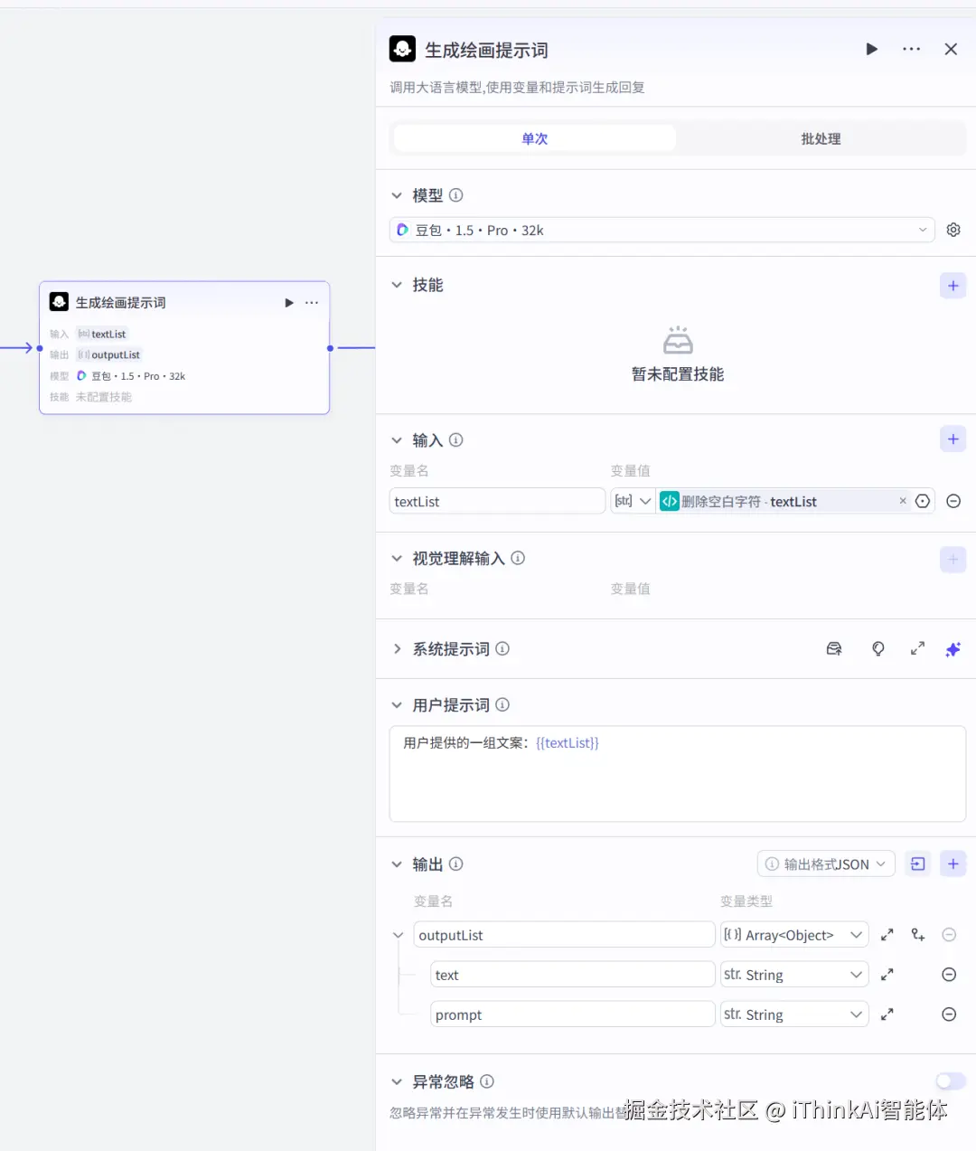Screen dimensions: 976x1151
Task: Switch to the 批处理 tab
Action: 821,138
